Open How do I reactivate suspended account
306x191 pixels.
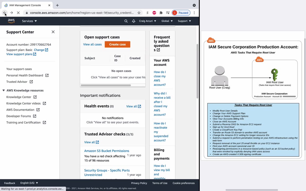click(x=161, y=132)
